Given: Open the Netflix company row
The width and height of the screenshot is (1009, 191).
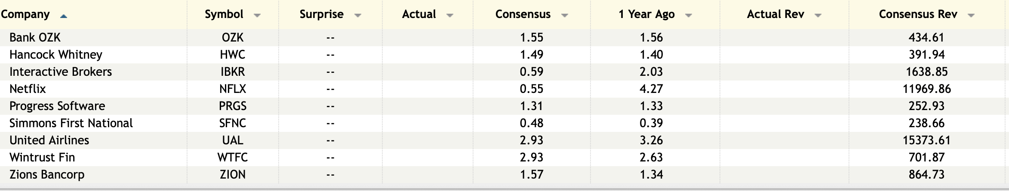Looking at the screenshot, I should coord(28,89).
